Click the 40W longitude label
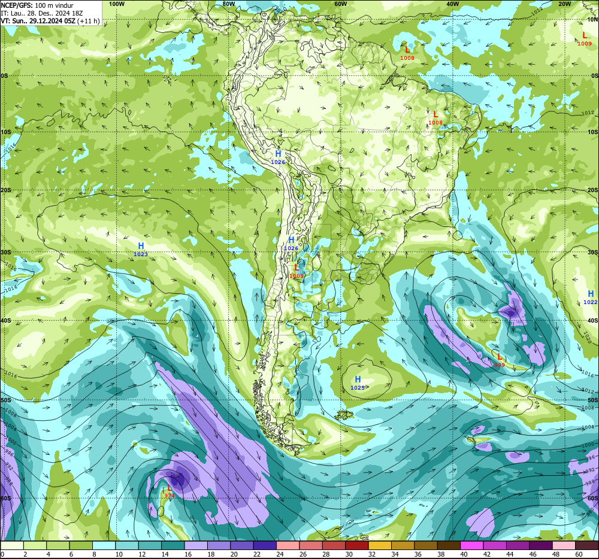 coord(452,4)
